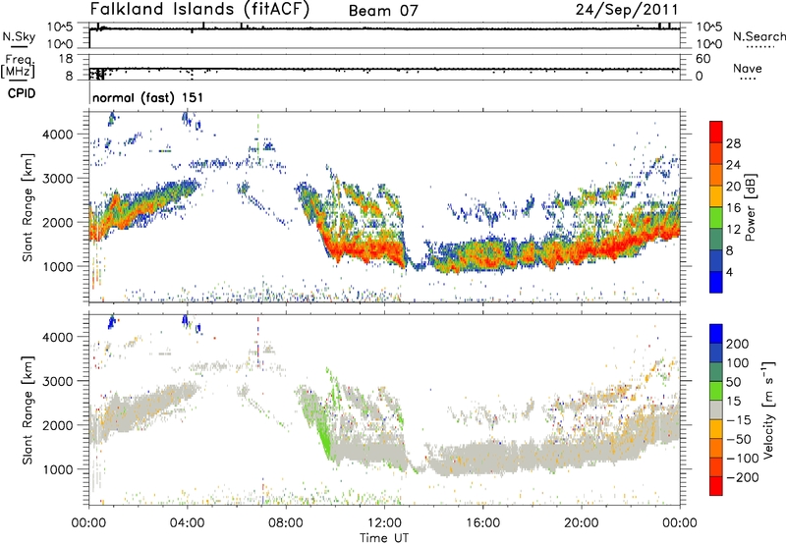This screenshot has height=544, width=786.
Task: Pick the light green segment of the power color bar
Action: (x=716, y=218)
